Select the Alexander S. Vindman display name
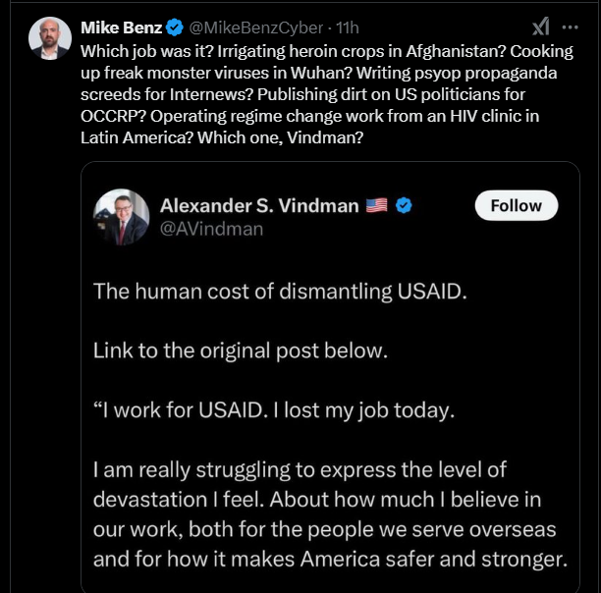This screenshot has height=593, width=601. click(259, 206)
